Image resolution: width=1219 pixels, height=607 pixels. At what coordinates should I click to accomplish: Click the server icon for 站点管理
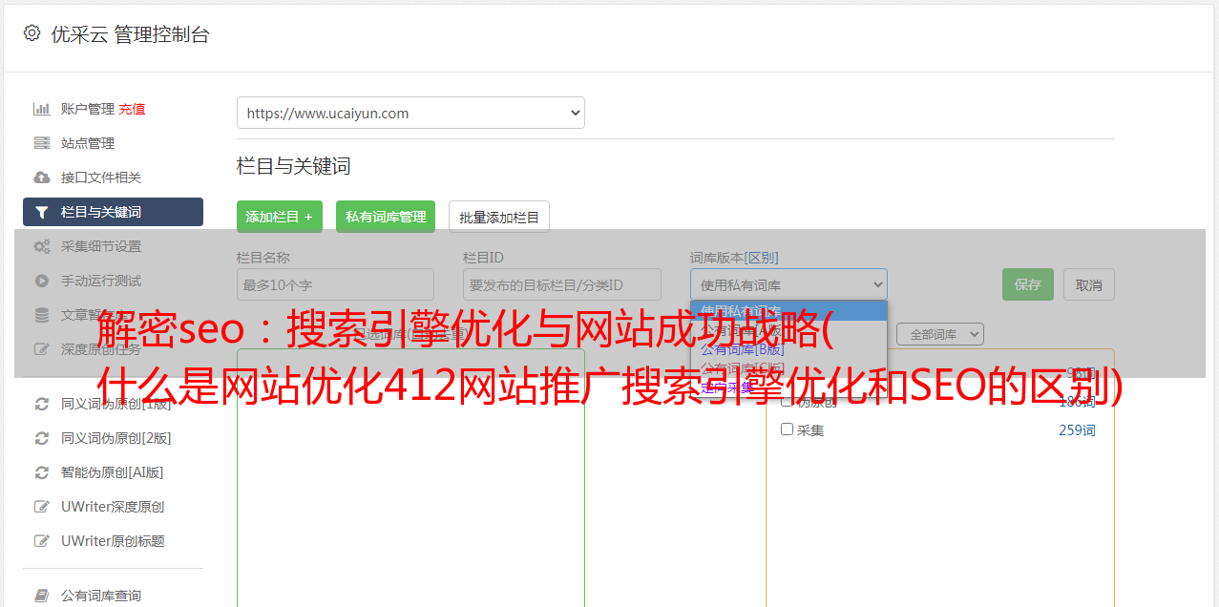(x=42, y=143)
